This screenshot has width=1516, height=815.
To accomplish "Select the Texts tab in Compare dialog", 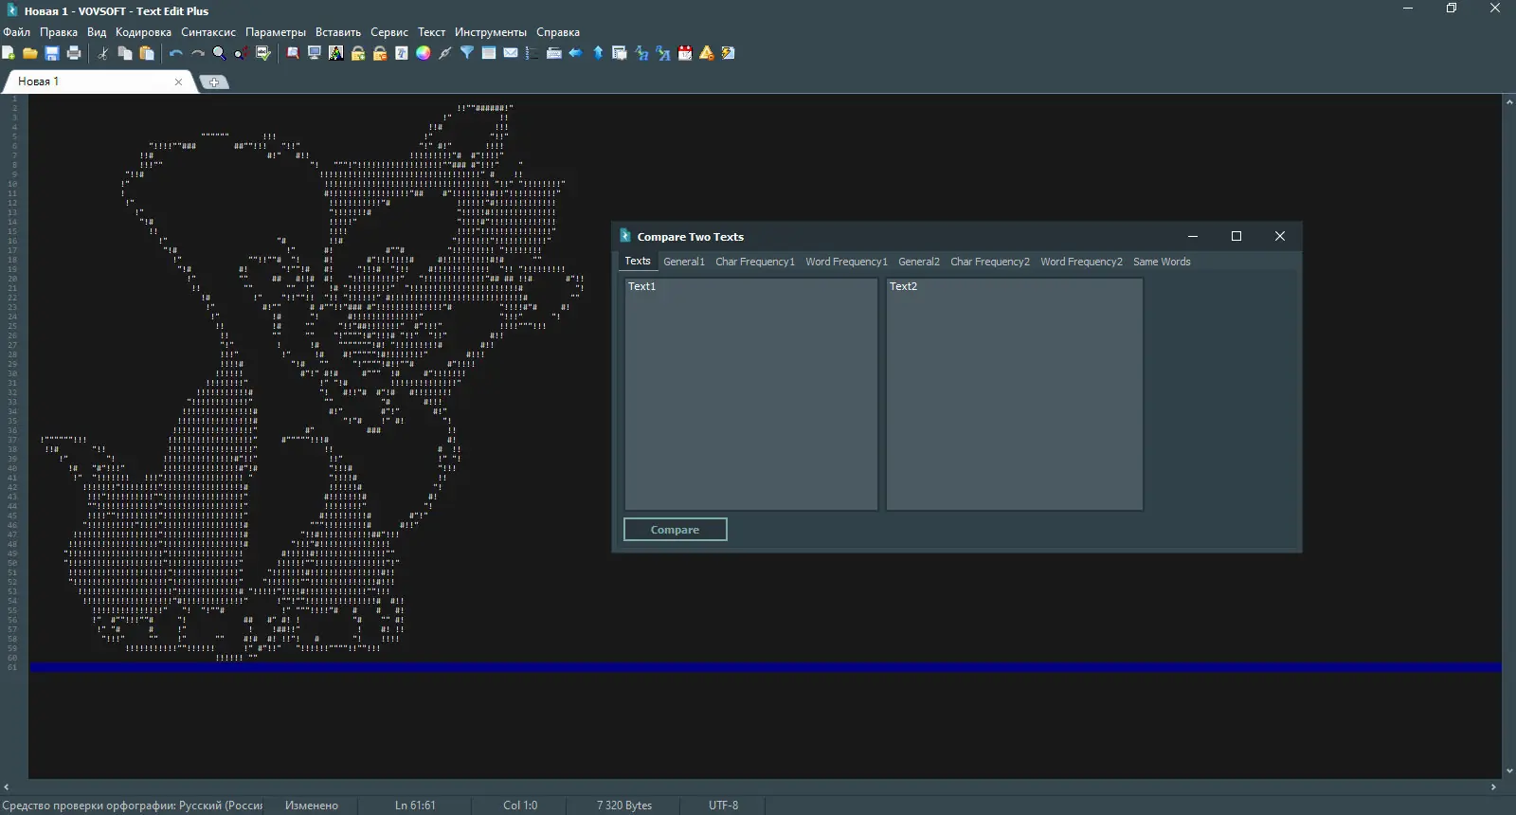I will click(x=638, y=262).
